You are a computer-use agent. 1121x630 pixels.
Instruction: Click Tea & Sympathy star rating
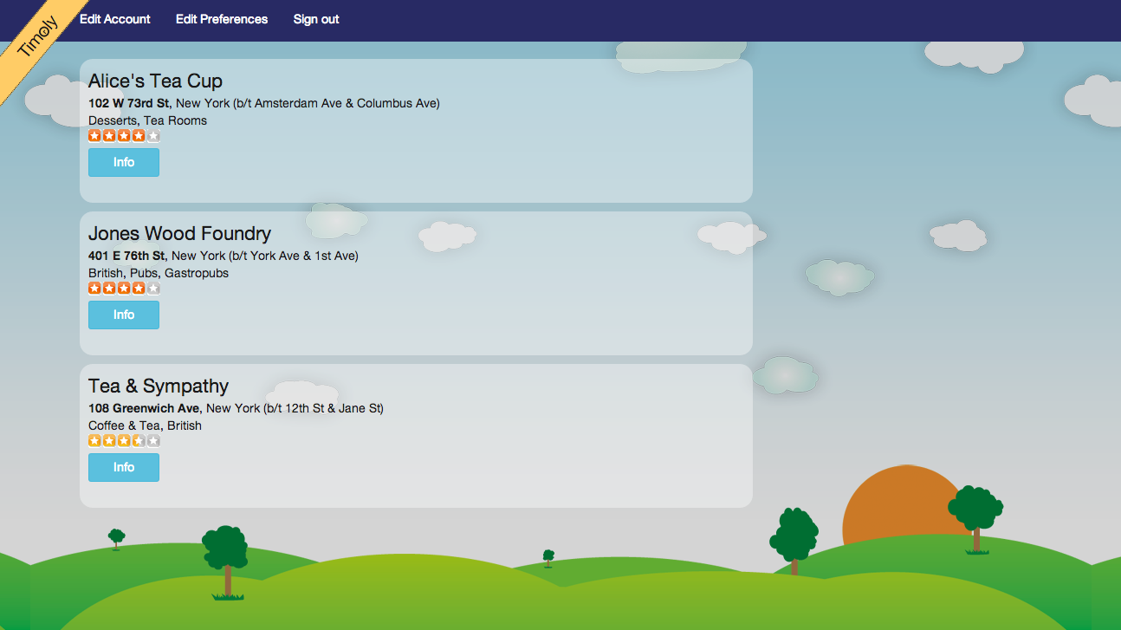point(124,441)
